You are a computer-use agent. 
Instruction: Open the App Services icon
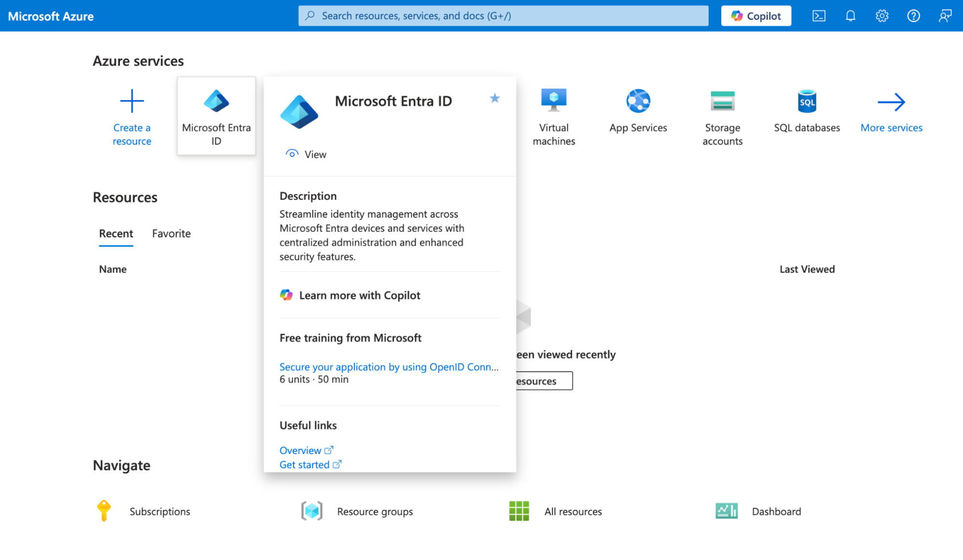[x=638, y=101]
